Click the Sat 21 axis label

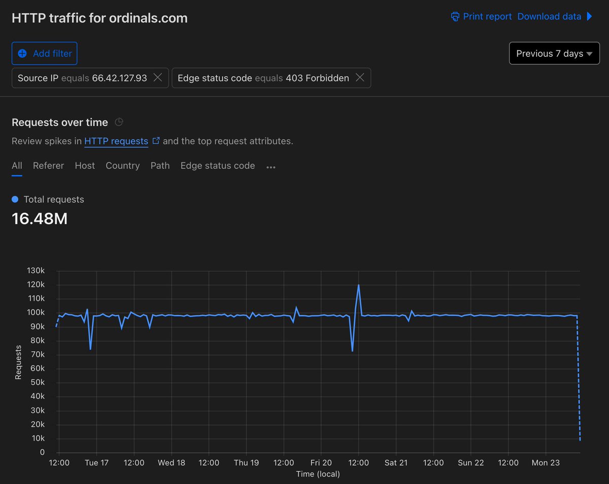[396, 463]
